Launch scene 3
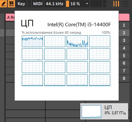The height and width of the screenshot is (122, 132). click(124, 40)
